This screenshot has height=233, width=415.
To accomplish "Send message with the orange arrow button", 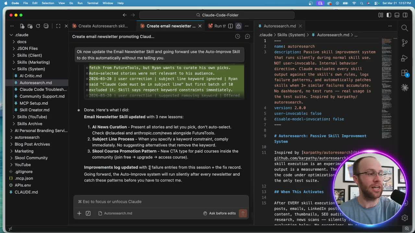I will (x=243, y=213).
